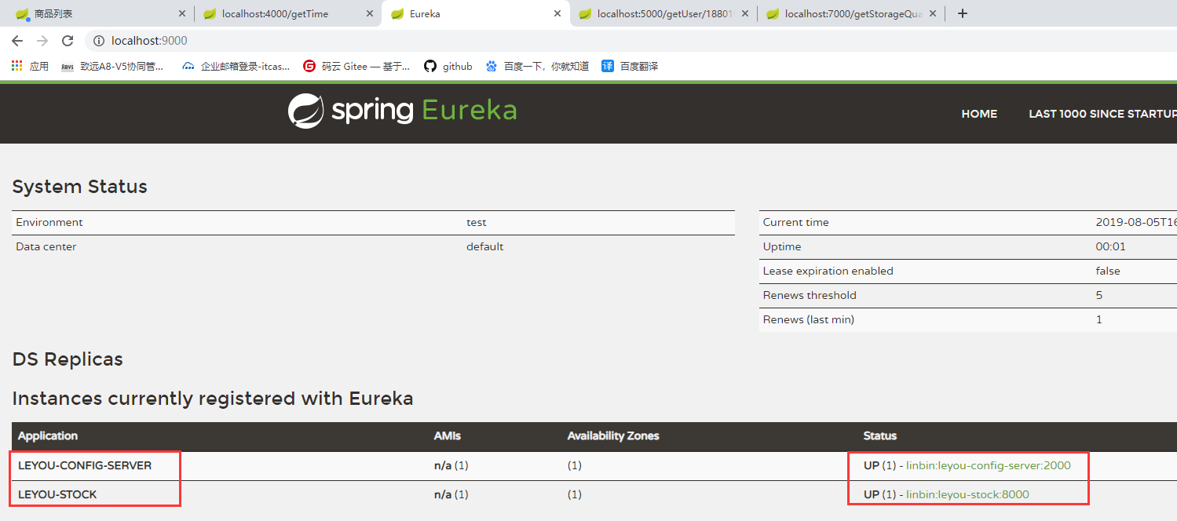The image size is (1177, 521).
Task: Click the Uptime value 00:01
Action: tap(1109, 246)
